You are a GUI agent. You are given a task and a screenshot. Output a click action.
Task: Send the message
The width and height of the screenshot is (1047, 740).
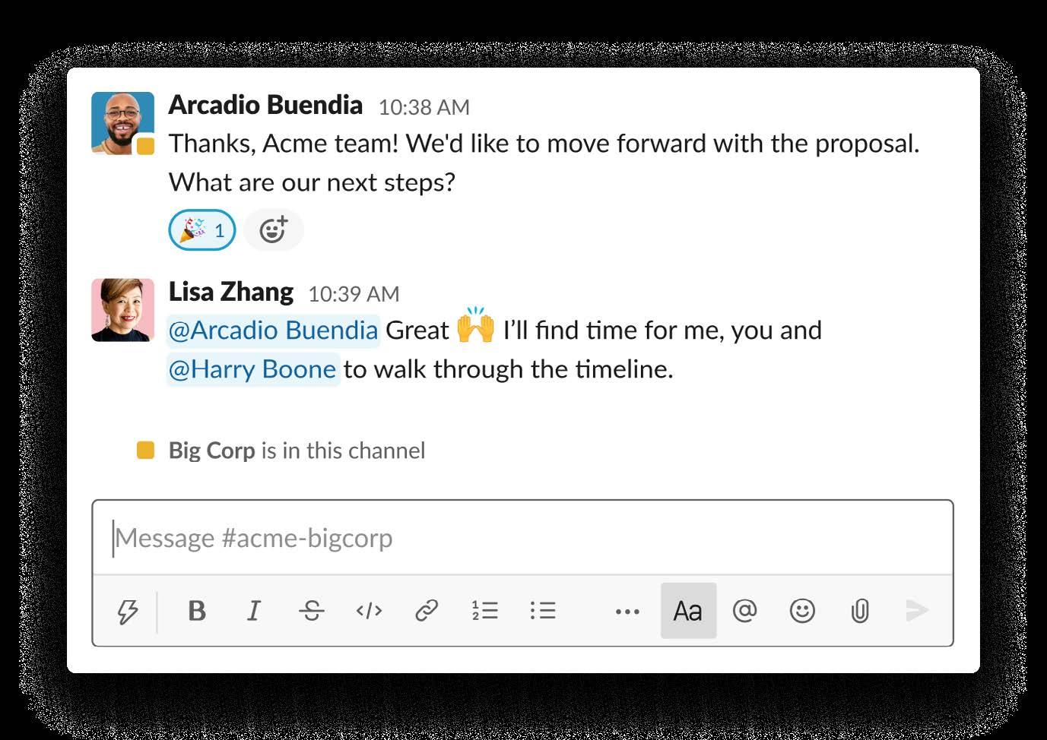click(x=917, y=611)
